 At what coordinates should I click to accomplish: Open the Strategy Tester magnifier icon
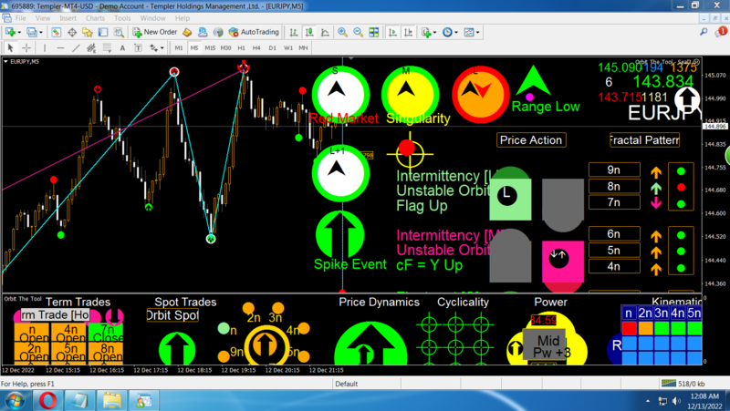click(x=119, y=32)
